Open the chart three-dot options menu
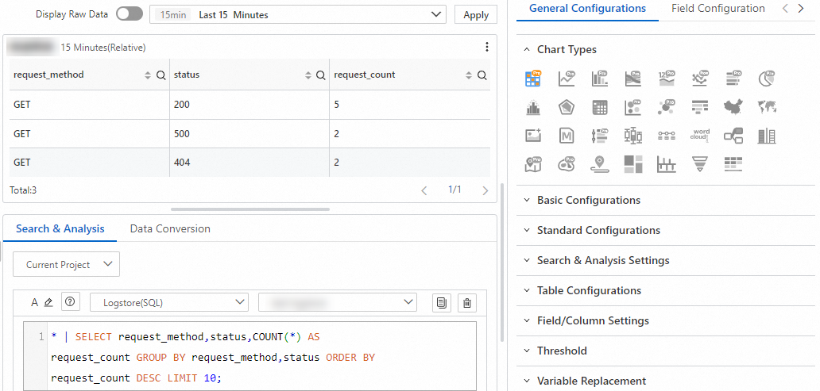 pos(487,47)
